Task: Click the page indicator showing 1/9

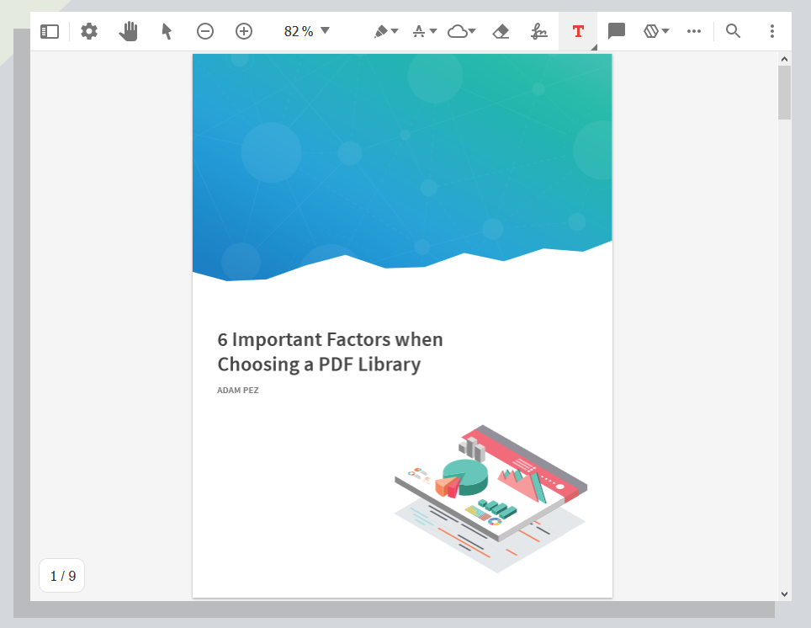Action: 61,577
